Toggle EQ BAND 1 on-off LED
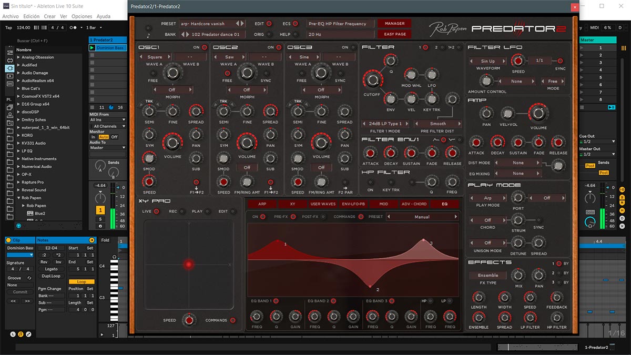 tap(276, 301)
